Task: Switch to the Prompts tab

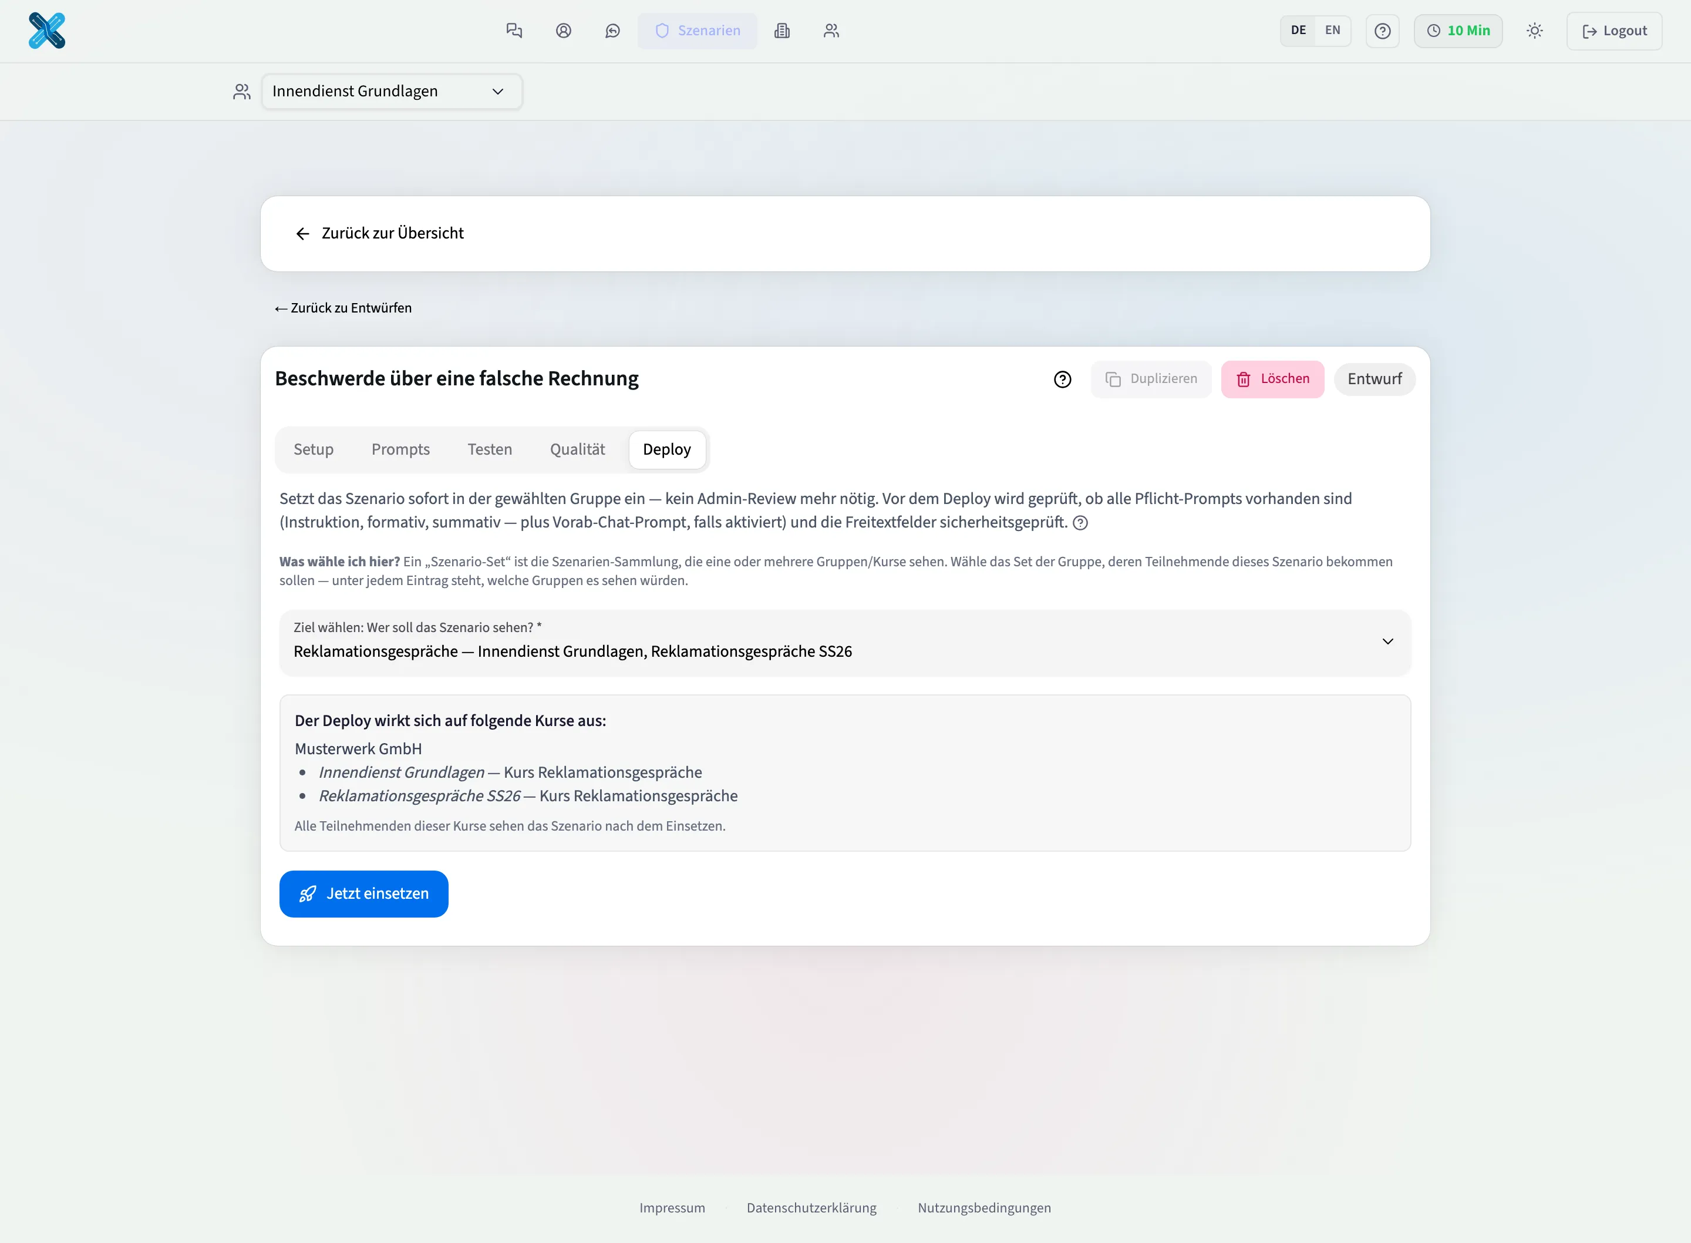Action: 401,449
